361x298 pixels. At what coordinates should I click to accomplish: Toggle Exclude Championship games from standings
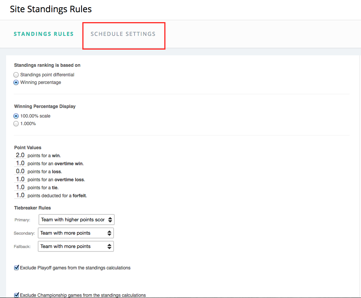(16, 295)
